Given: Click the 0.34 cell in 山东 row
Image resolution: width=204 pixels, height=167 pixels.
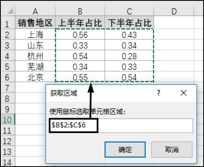Looking at the screenshot, I should coord(129,45).
